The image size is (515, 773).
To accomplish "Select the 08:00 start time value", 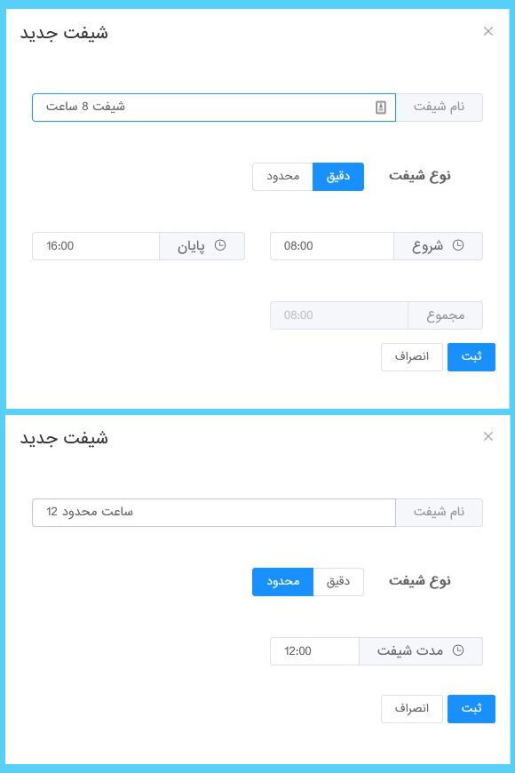I will pos(332,246).
